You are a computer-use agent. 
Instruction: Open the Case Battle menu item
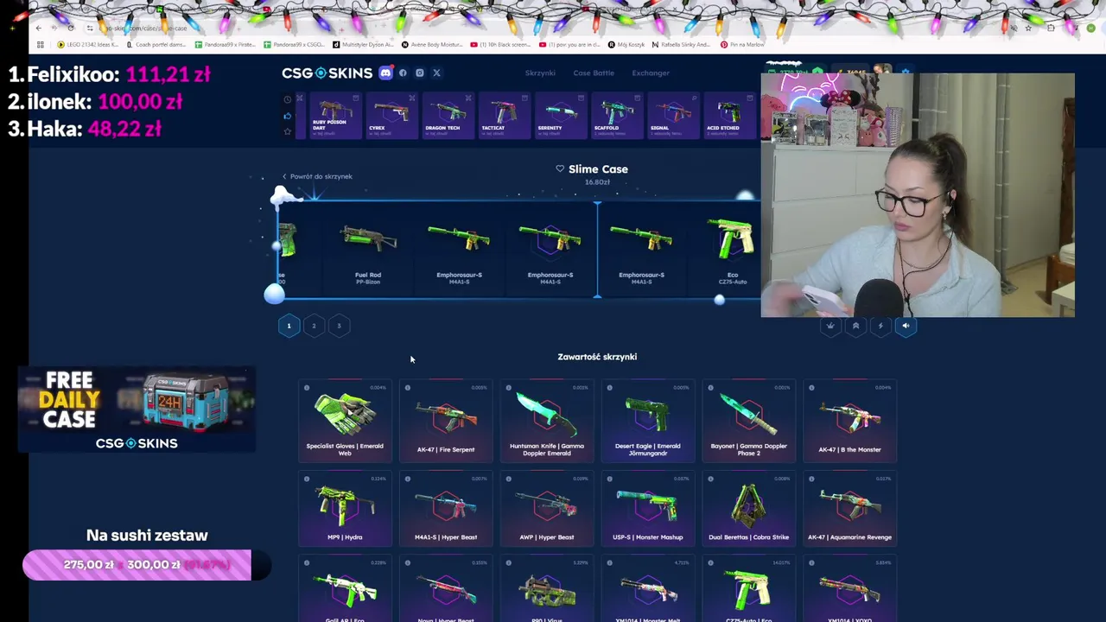(594, 73)
